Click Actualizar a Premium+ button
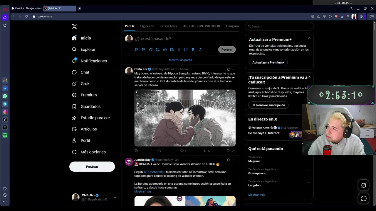The width and height of the screenshot is (376, 211). click(268, 62)
